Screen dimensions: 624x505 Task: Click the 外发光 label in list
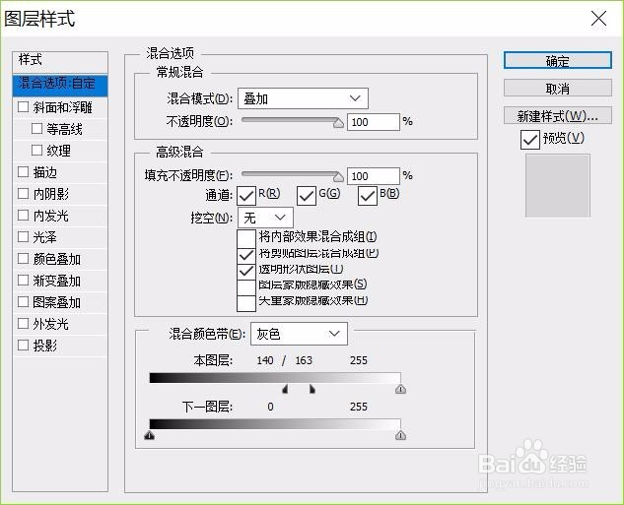pyautogui.click(x=51, y=324)
